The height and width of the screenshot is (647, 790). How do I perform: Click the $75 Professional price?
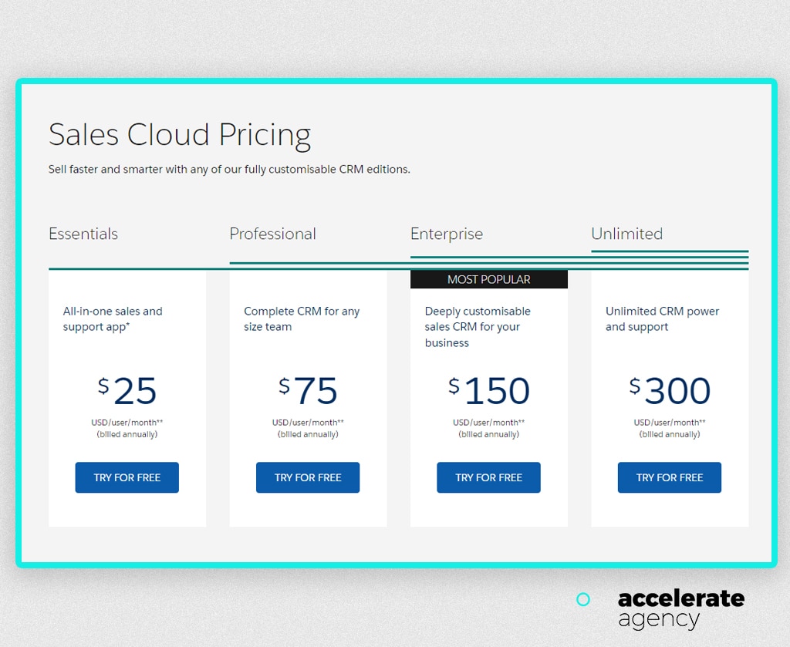309,391
